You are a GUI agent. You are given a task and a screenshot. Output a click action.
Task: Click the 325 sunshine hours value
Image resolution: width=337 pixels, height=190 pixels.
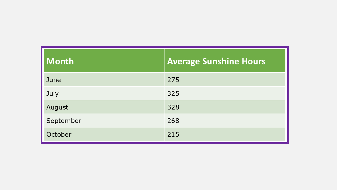click(x=173, y=93)
